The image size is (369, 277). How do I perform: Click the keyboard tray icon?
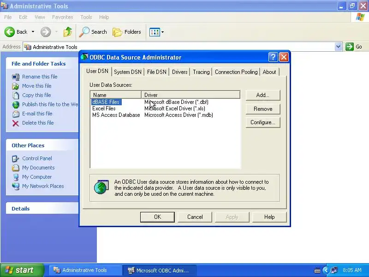317,271
